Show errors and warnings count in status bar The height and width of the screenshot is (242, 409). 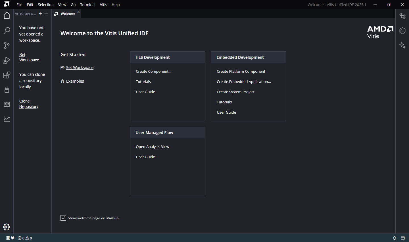[25, 238]
